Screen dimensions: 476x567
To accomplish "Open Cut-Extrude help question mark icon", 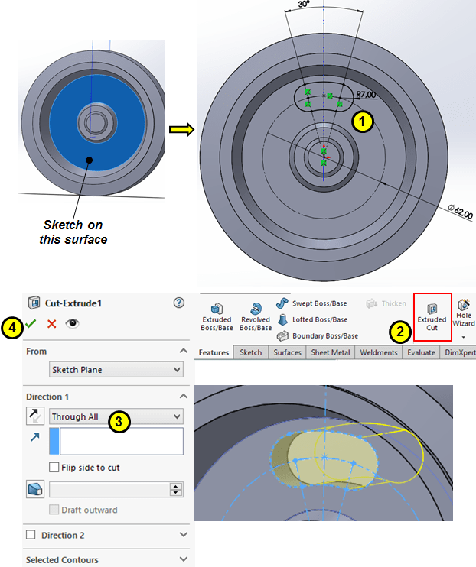I will click(x=179, y=303).
